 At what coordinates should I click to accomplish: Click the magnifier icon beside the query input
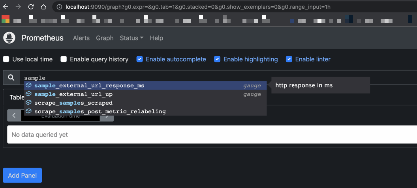tap(11, 77)
